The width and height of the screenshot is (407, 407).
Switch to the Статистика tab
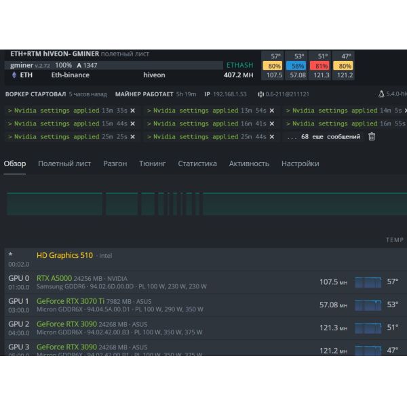[x=197, y=163]
